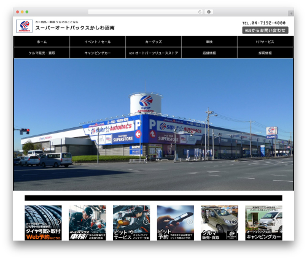
Task: Click arrow icon on tire Web予約 banner
Action: (x=58, y=222)
